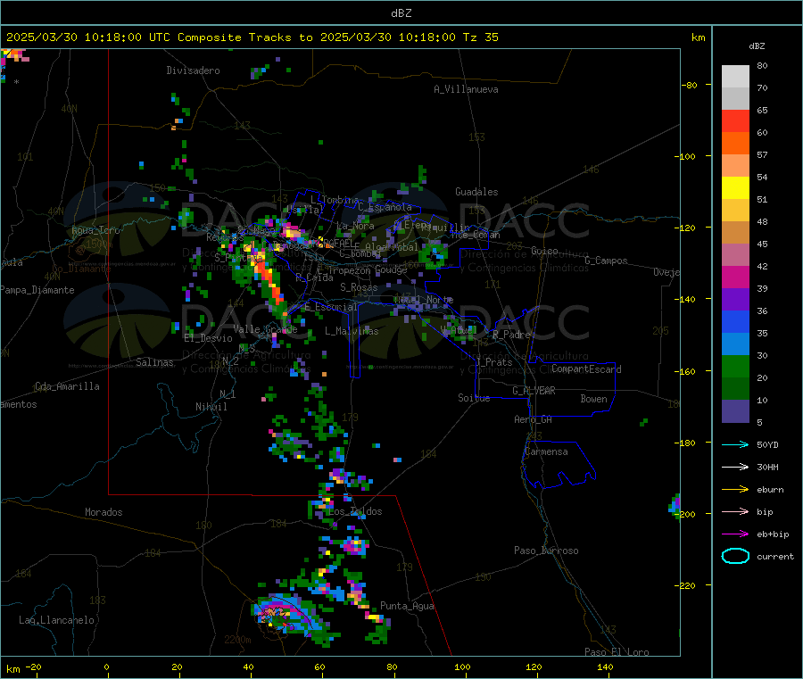This screenshot has height=679, width=803.
Task: Click the G_Campos map label
Action: coord(606,261)
